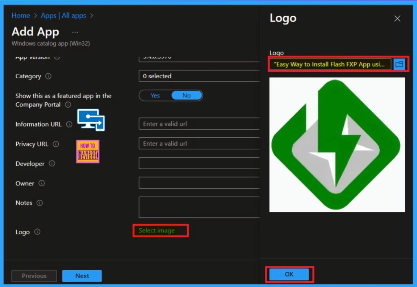Viewport: 417px width, 287px height.
Task: Go to Apps | All apps breadcrumb
Action: pos(63,15)
